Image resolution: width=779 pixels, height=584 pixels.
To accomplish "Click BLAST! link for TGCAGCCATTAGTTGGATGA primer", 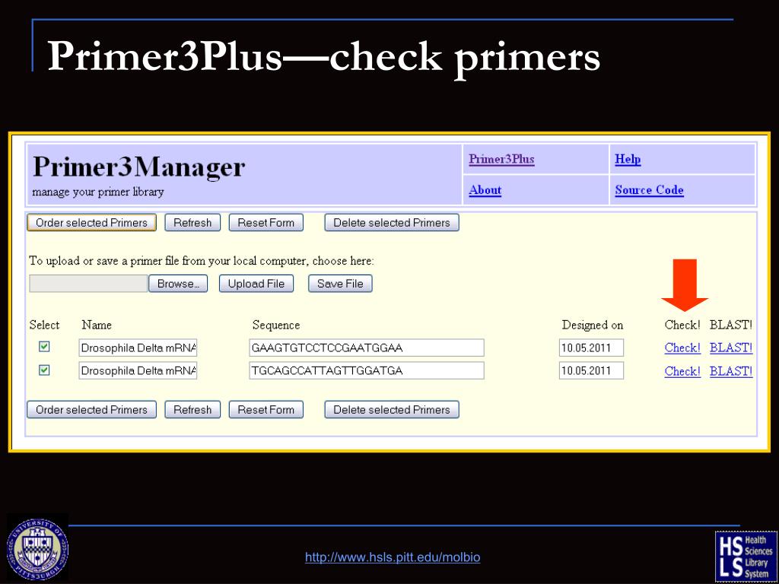I will 731,371.
